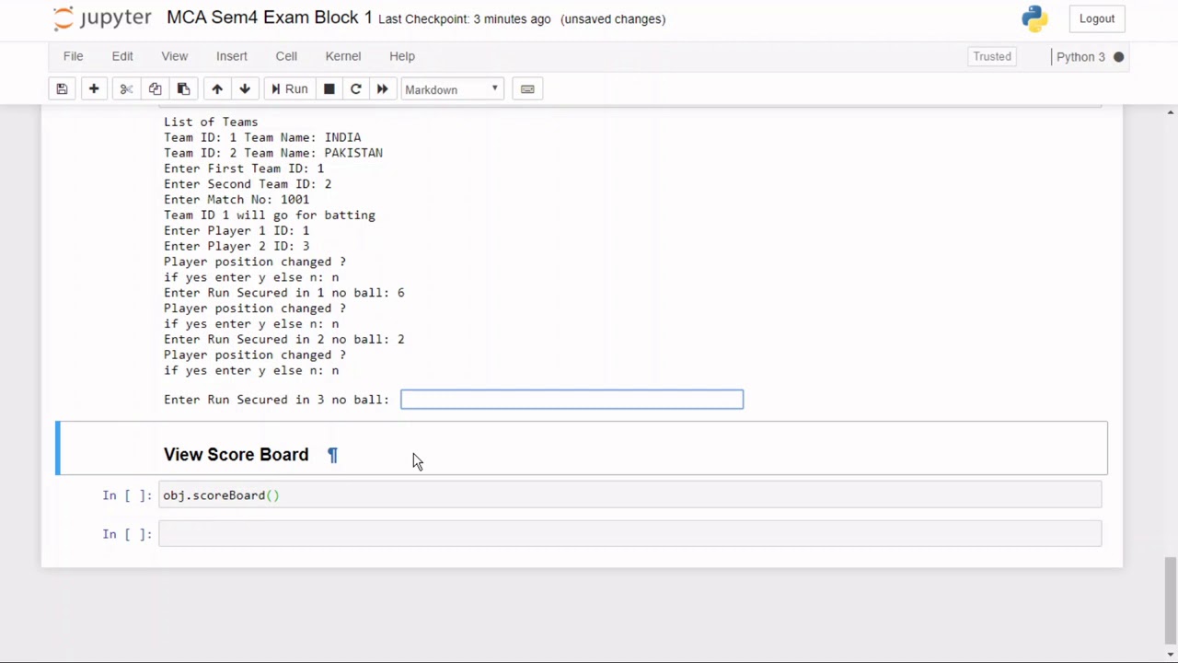Open the cell type Markdown dropdown
1178x663 pixels.
[x=452, y=89]
